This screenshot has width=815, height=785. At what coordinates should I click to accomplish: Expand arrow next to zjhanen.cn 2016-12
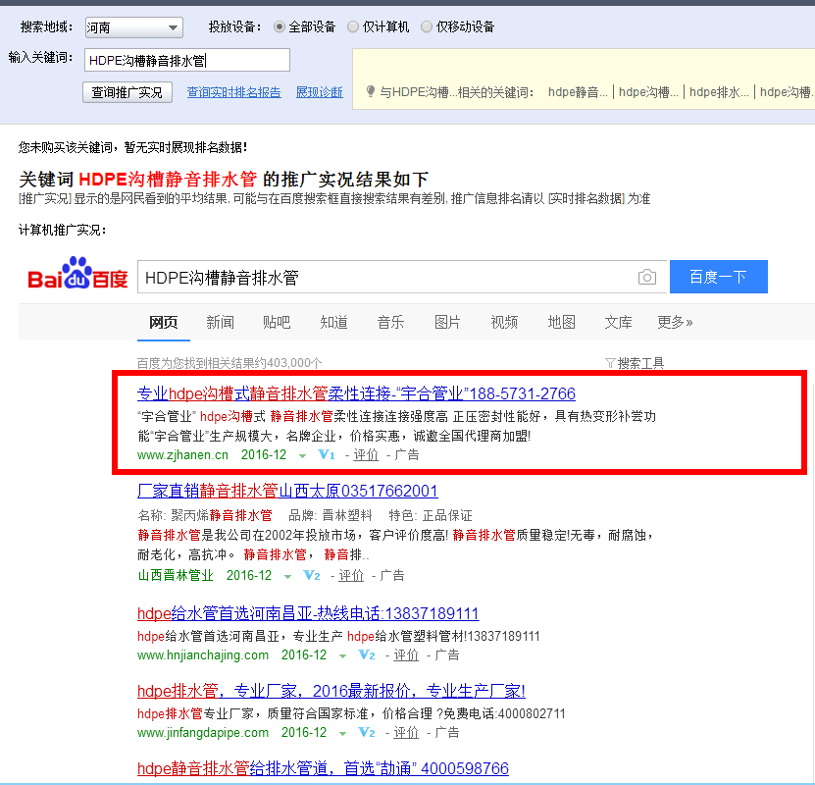302,456
